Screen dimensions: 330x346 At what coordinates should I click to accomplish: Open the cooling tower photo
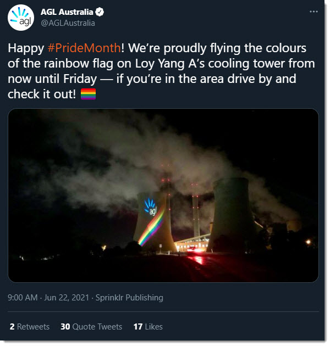tap(163, 195)
